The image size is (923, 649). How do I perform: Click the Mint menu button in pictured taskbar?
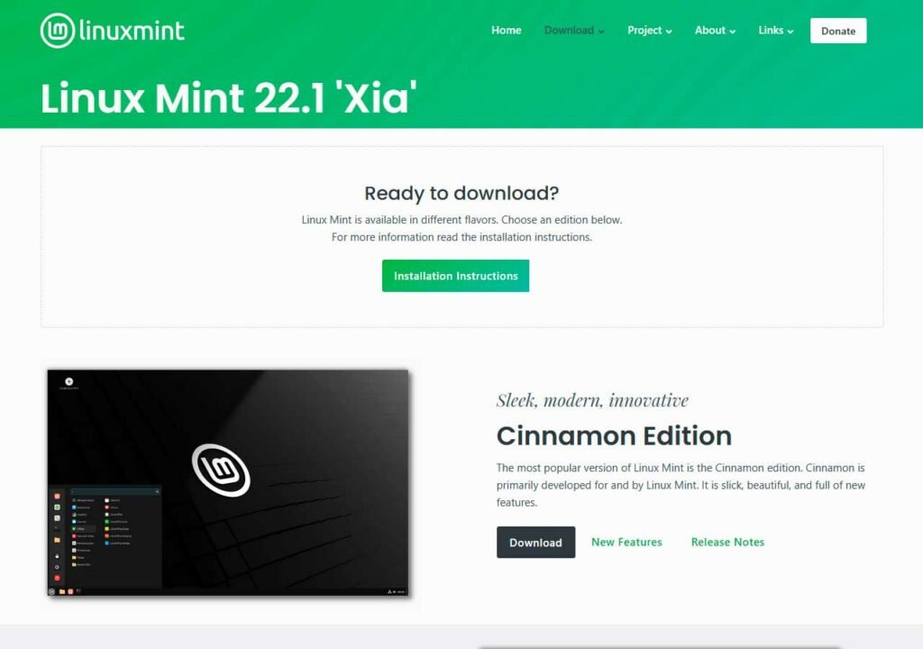pyautogui.click(x=51, y=591)
